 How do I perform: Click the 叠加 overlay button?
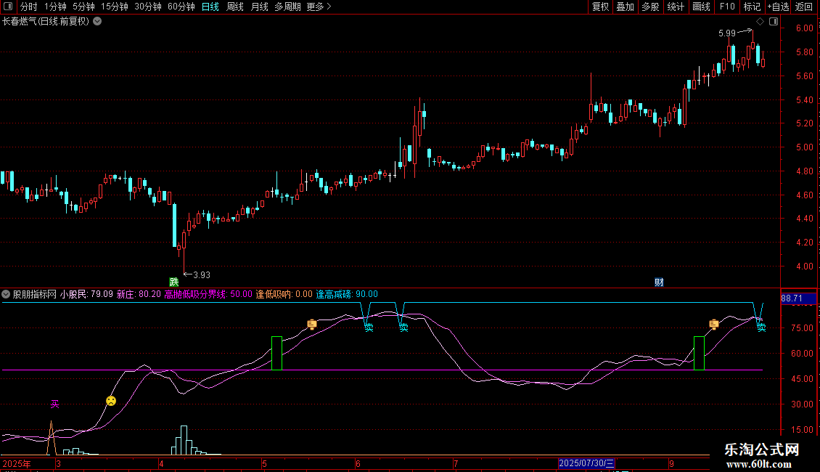coord(626,7)
